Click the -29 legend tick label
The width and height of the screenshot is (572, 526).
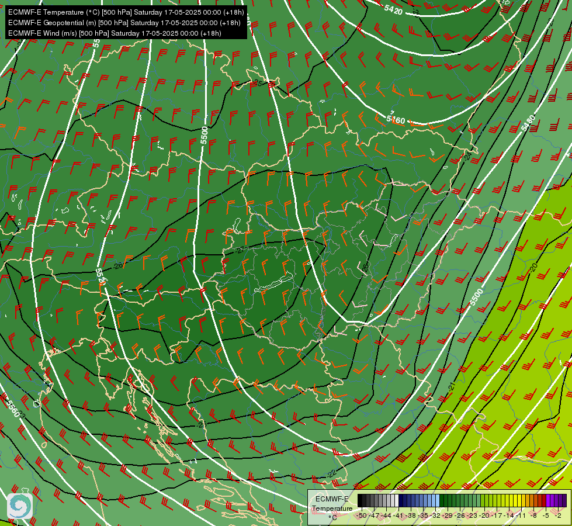(x=447, y=515)
